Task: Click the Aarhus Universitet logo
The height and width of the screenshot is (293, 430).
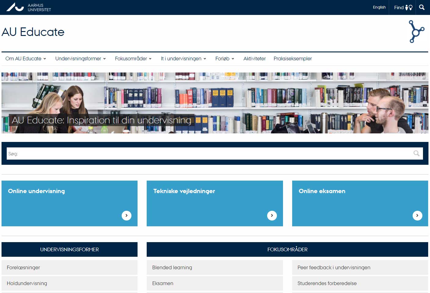Action: pyautogui.click(x=29, y=7)
